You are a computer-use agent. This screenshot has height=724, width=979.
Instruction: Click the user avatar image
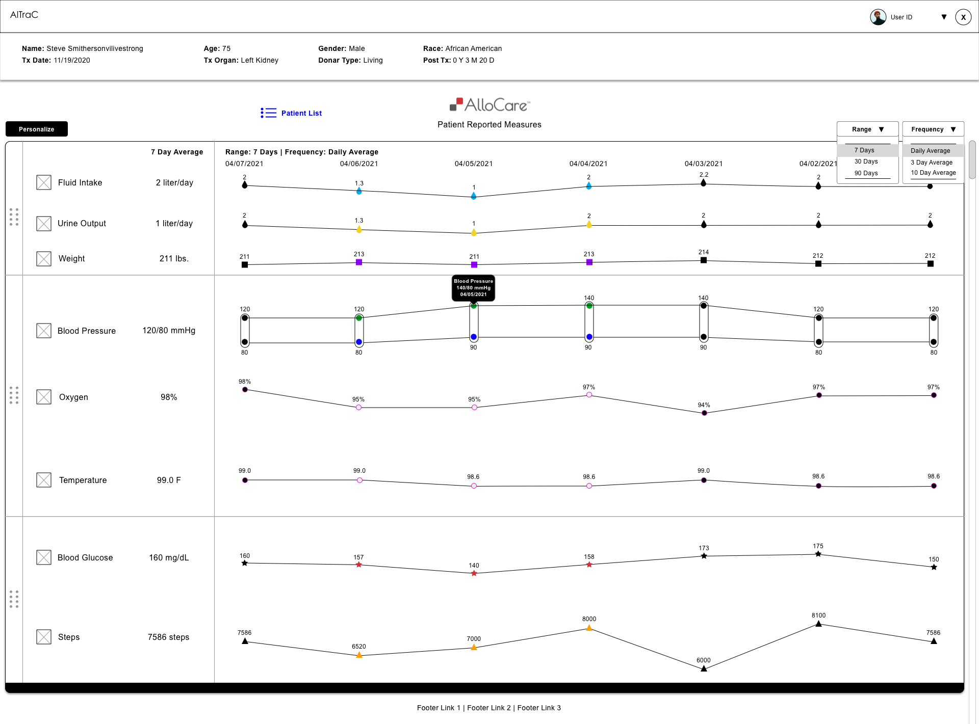(878, 16)
